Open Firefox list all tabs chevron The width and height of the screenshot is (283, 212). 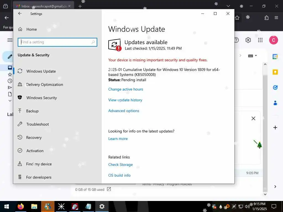point(228,6)
